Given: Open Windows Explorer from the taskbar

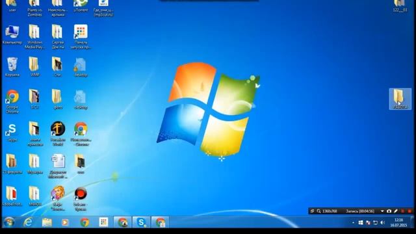Looking at the screenshot, I should tap(47, 222).
